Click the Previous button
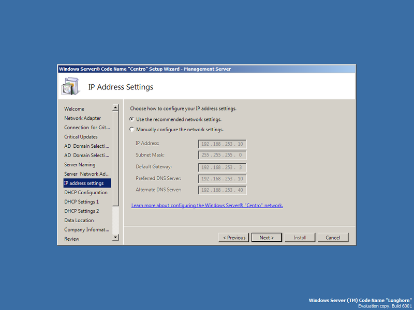This screenshot has height=310, width=414. tap(233, 237)
